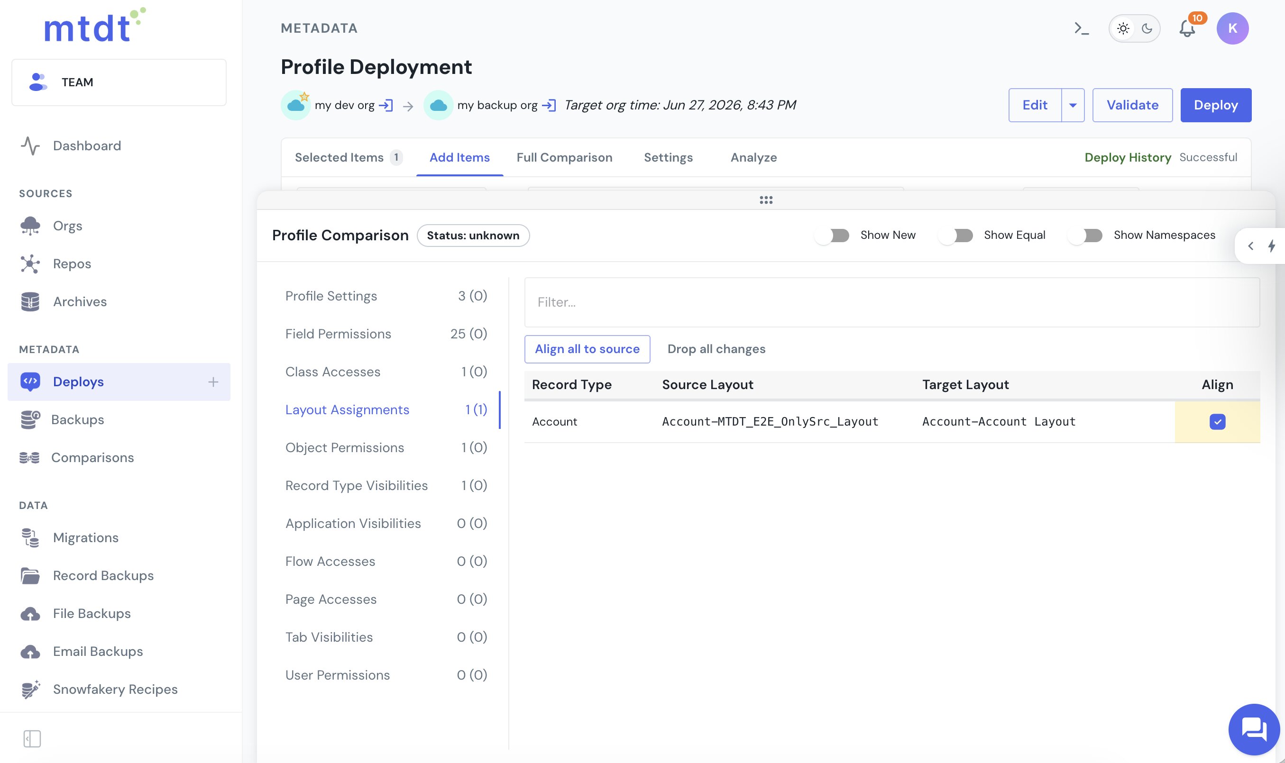Toggle Show New switch
1285x763 pixels.
click(x=833, y=236)
